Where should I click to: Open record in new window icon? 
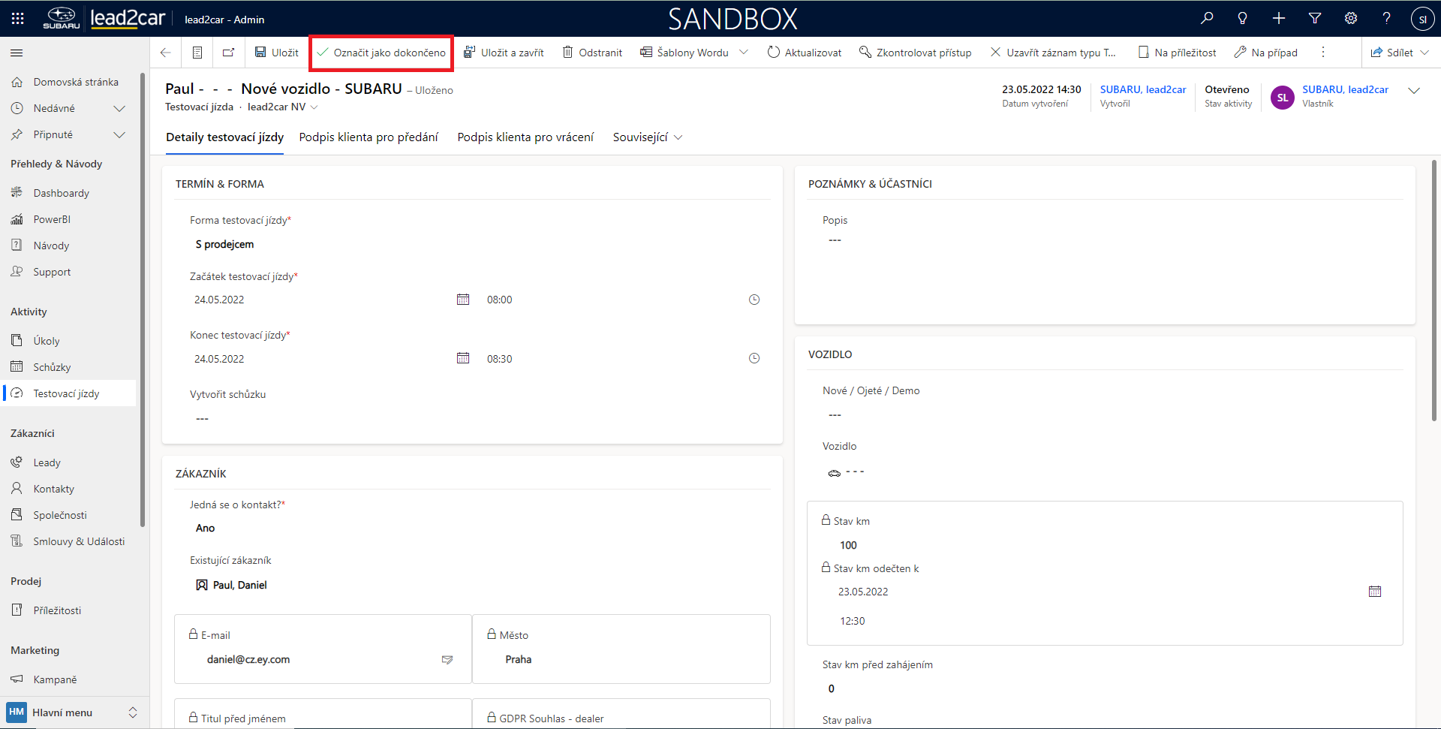click(x=228, y=53)
